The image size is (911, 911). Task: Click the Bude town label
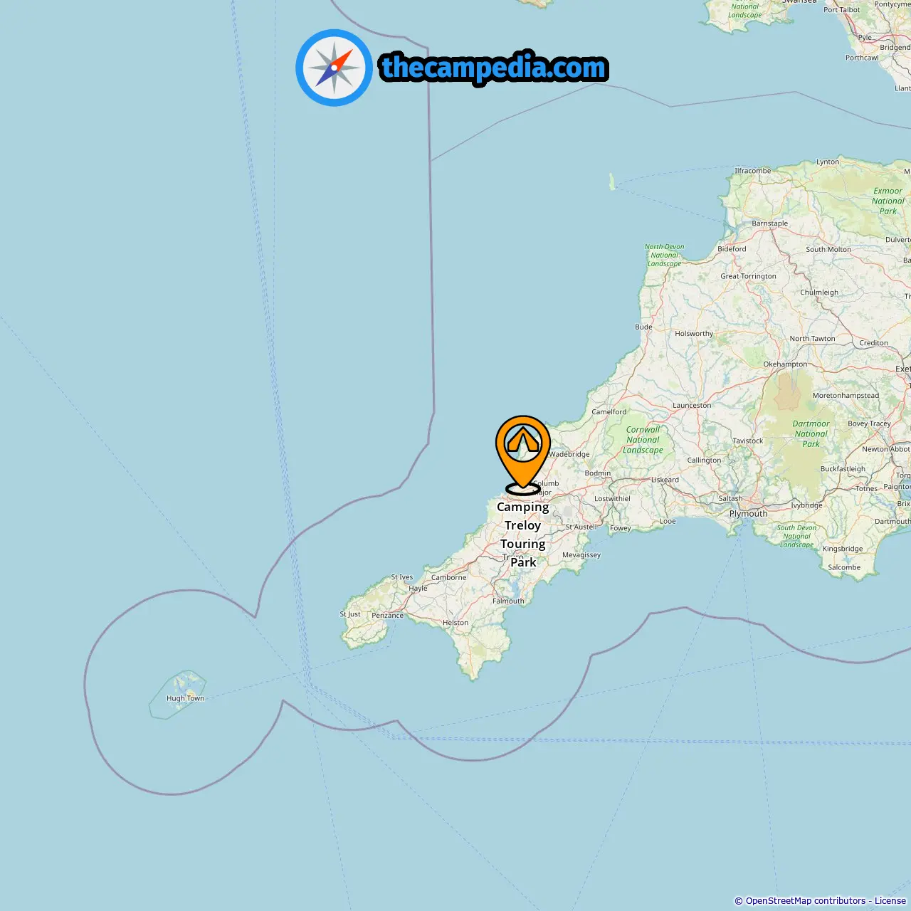point(643,327)
